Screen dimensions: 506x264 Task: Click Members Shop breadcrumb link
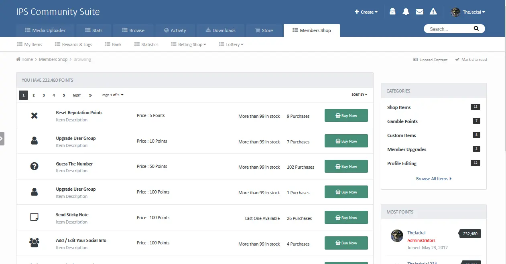click(53, 59)
